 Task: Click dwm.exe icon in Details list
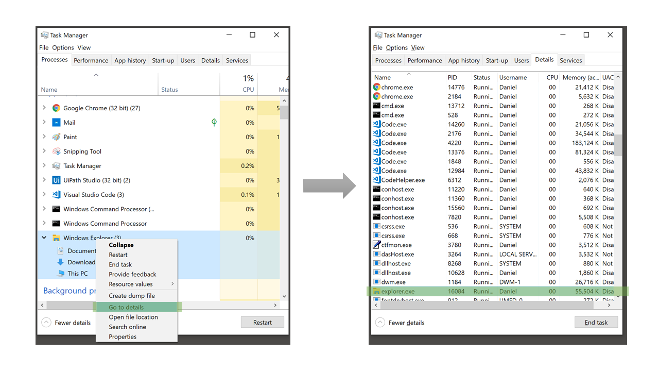point(376,282)
